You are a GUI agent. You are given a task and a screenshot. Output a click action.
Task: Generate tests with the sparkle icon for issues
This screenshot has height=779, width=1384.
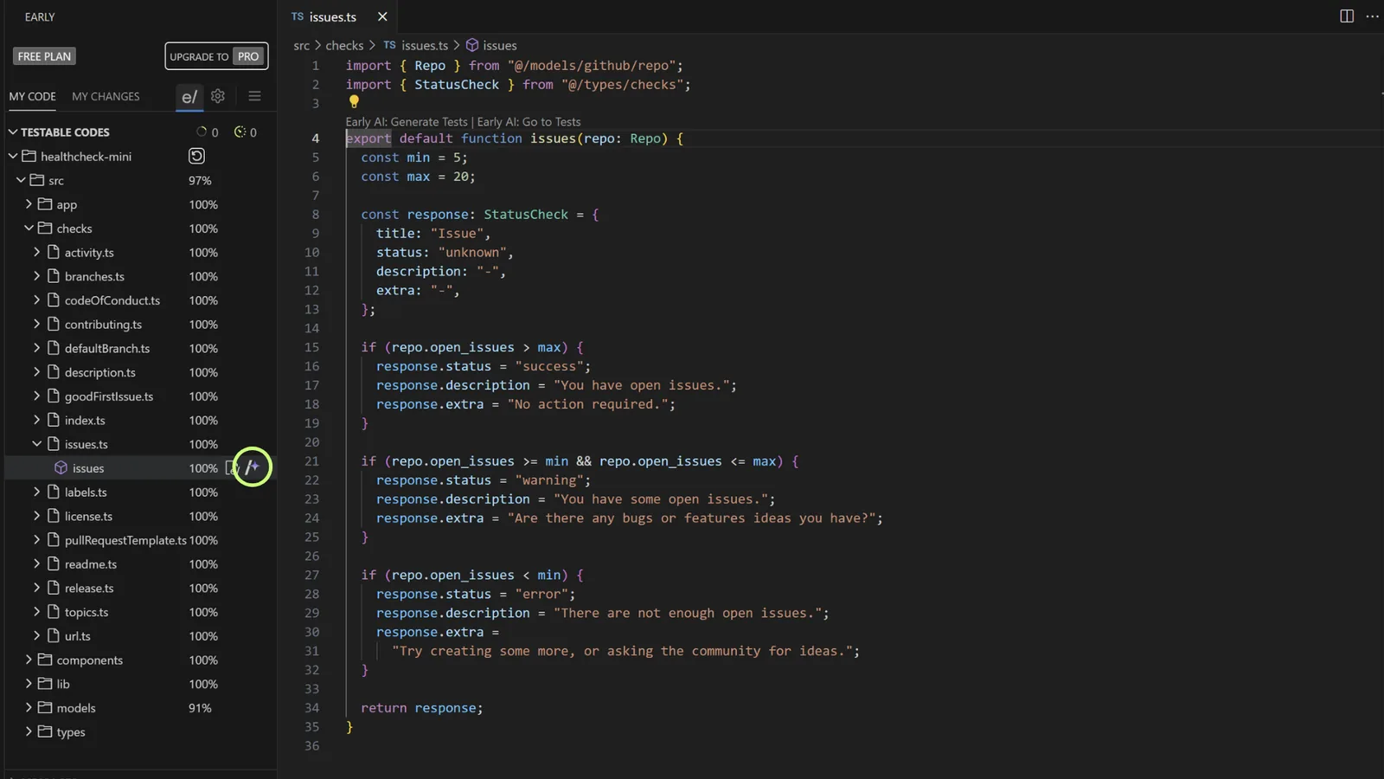click(253, 467)
